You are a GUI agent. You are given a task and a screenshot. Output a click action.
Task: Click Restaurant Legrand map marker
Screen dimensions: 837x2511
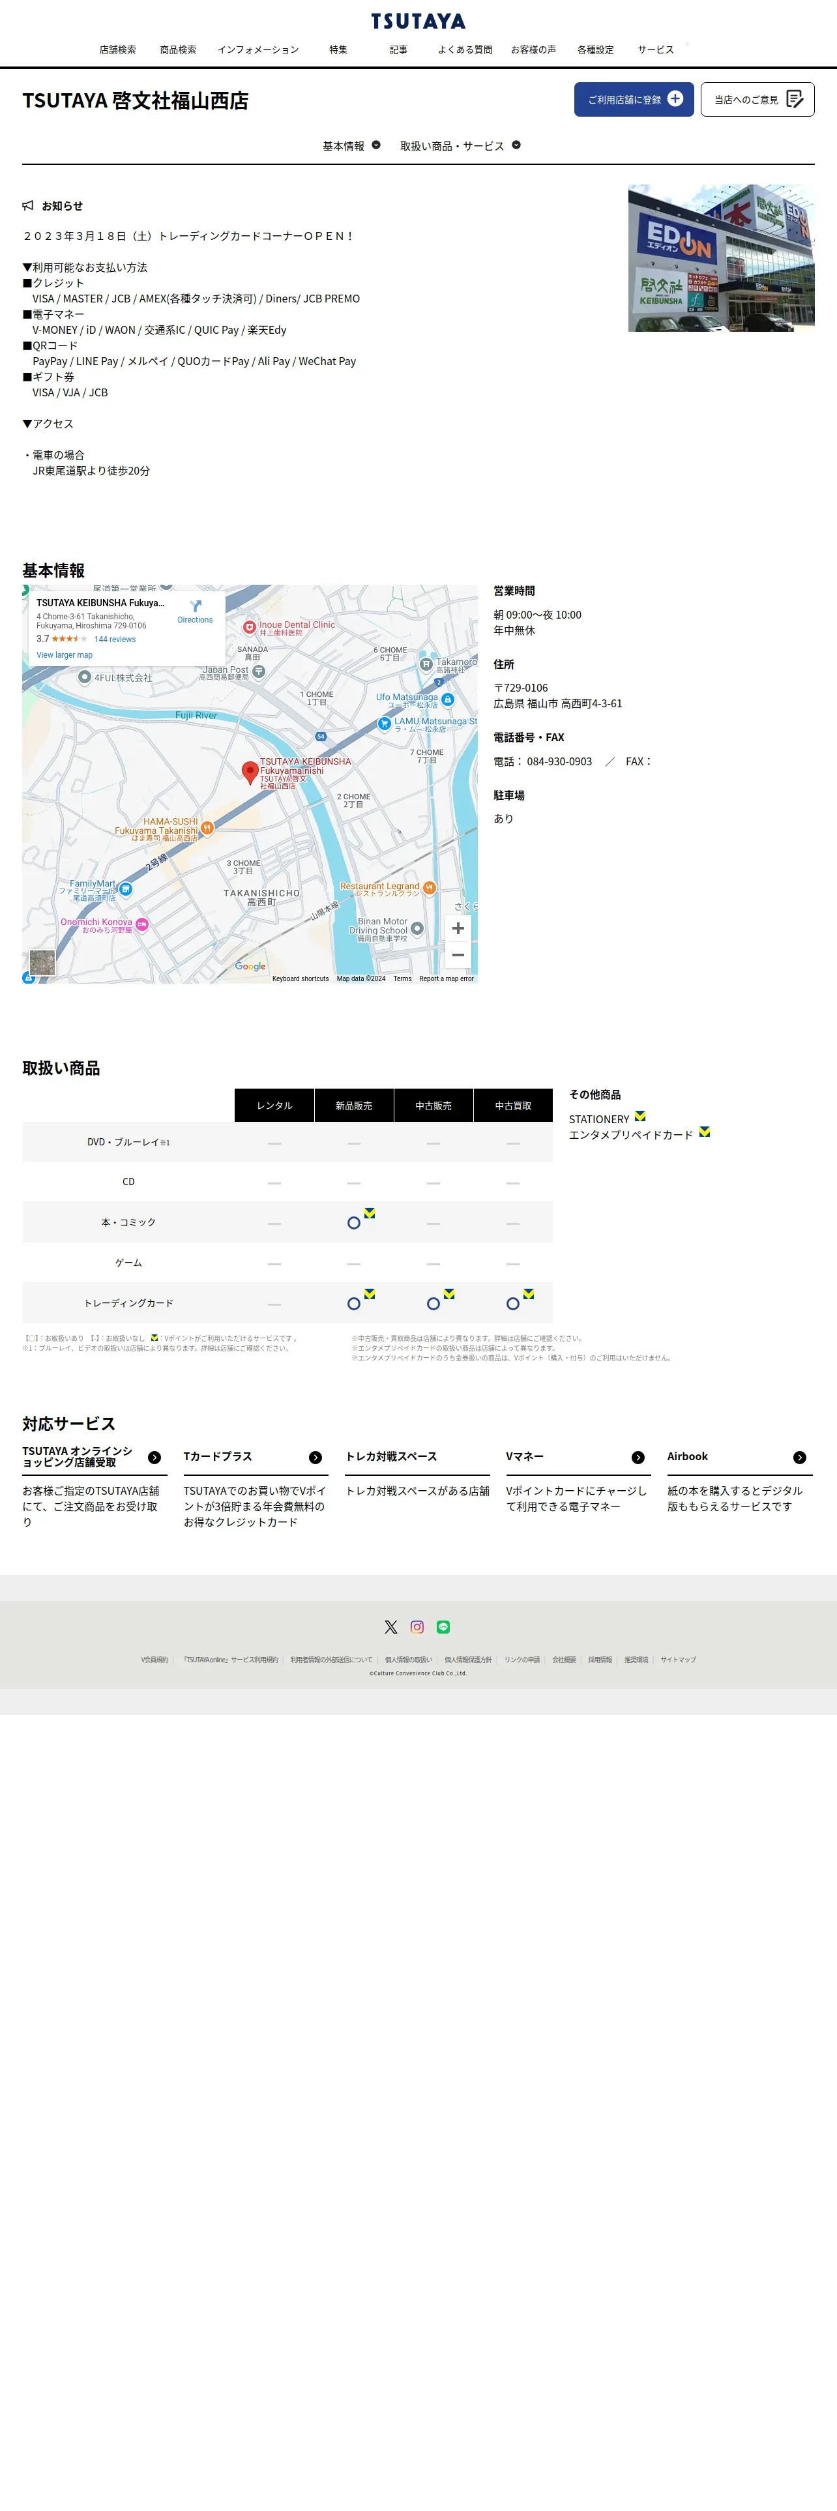(430, 888)
